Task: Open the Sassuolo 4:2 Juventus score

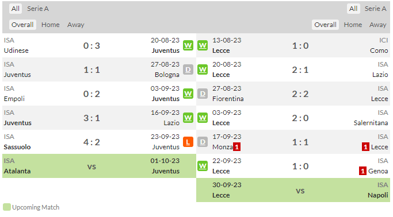Action: [91, 142]
